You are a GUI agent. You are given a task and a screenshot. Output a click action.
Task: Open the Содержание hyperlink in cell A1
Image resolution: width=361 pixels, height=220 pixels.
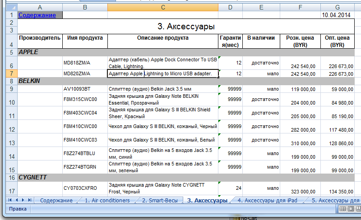click(x=37, y=15)
